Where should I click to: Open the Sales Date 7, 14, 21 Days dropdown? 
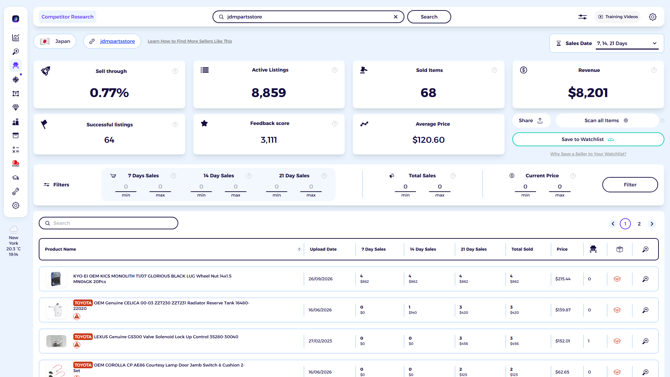[627, 43]
